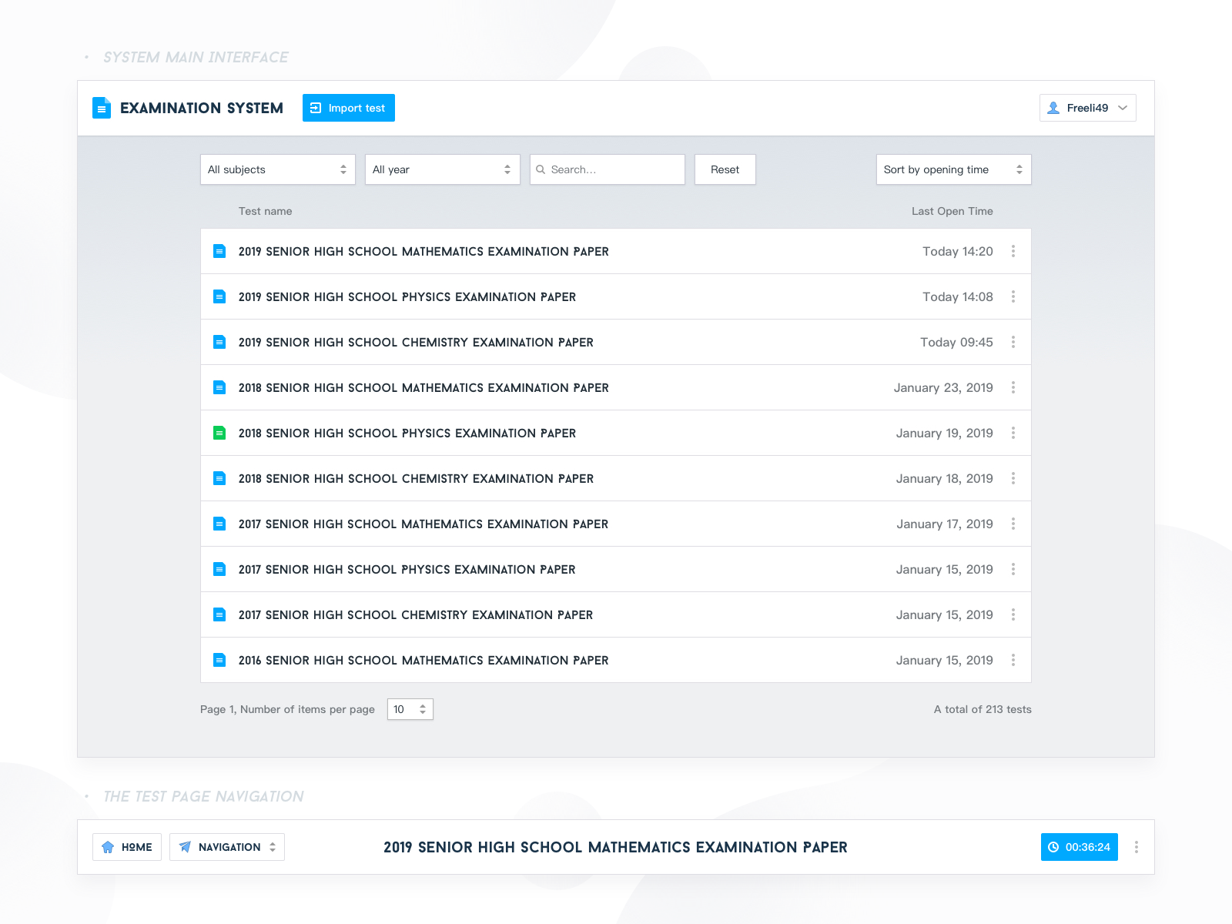Open the test page kebab menu beside timer
Screen dimensions: 1232x924
pyautogui.click(x=1136, y=847)
